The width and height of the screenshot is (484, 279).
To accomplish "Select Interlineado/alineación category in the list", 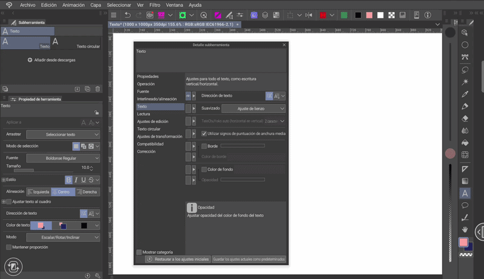I will tap(157, 99).
